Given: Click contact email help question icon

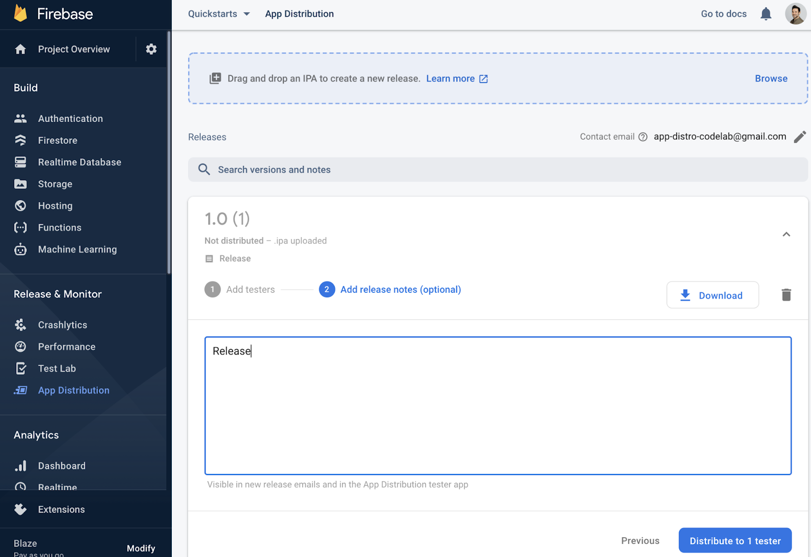Looking at the screenshot, I should tap(643, 137).
